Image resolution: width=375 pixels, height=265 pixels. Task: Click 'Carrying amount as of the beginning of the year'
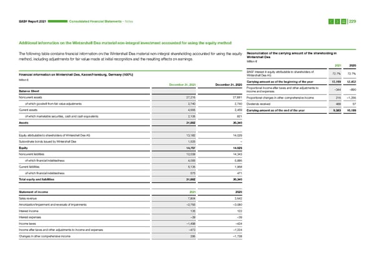(x=280, y=82)
